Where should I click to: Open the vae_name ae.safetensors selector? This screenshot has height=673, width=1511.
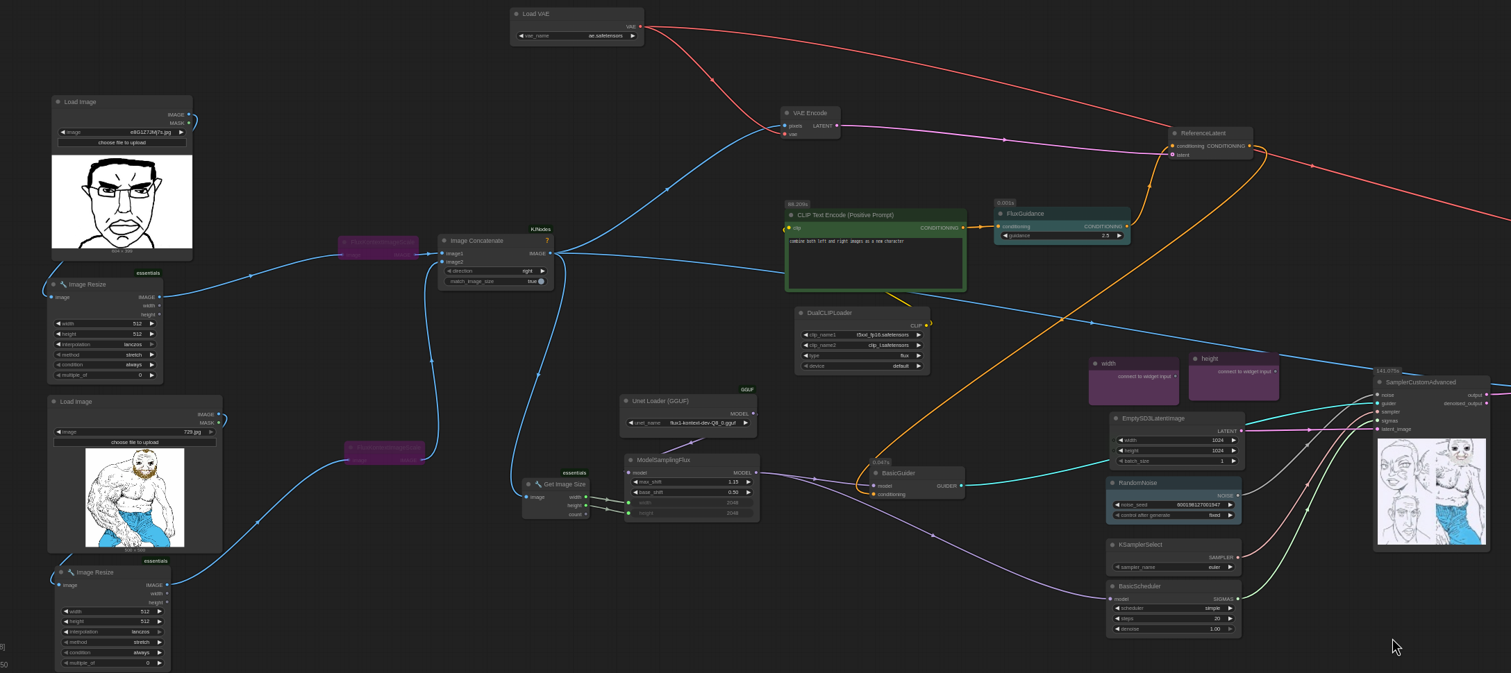[577, 36]
